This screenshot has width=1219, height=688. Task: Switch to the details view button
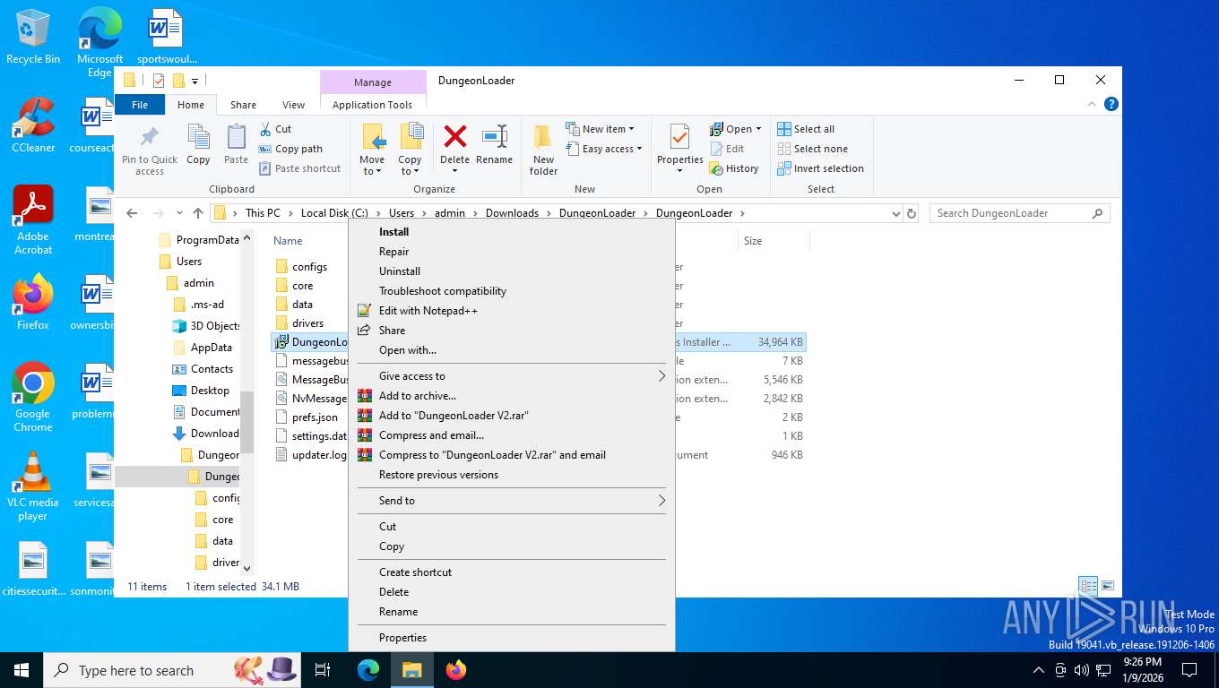click(1088, 587)
